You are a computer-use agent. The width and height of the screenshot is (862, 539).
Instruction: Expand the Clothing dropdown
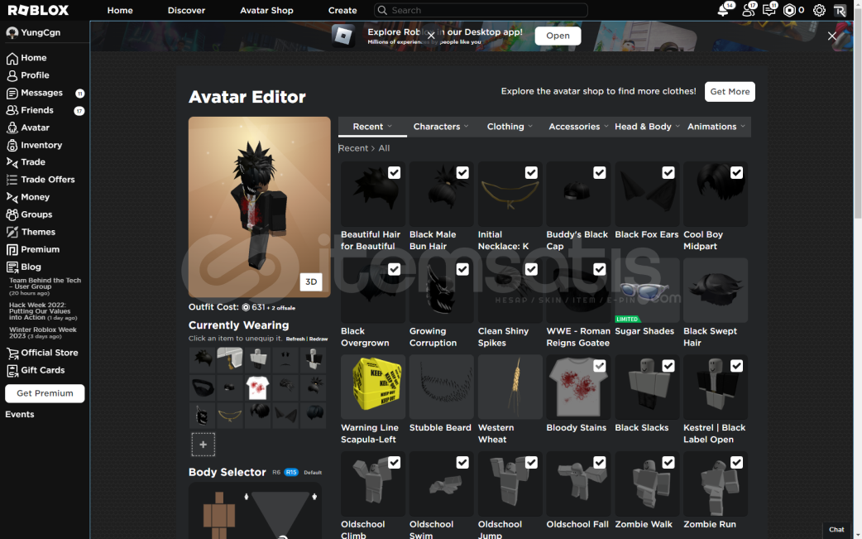(510, 127)
